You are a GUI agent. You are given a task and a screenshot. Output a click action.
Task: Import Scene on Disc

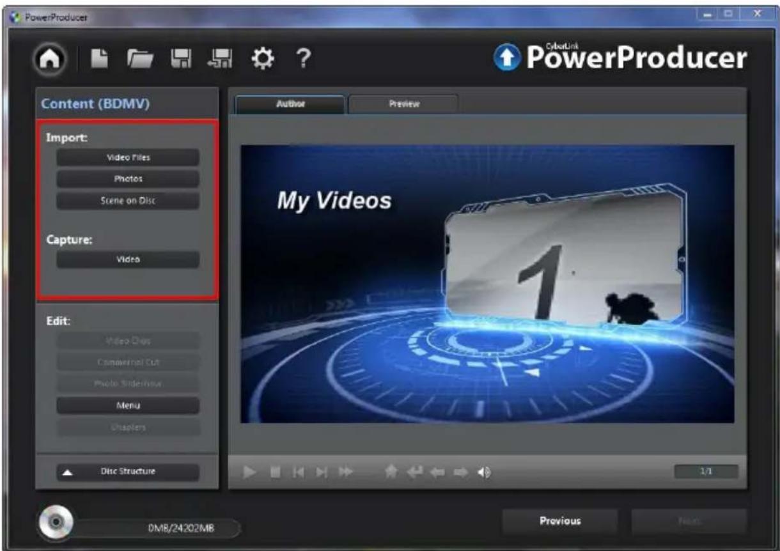coord(128,201)
